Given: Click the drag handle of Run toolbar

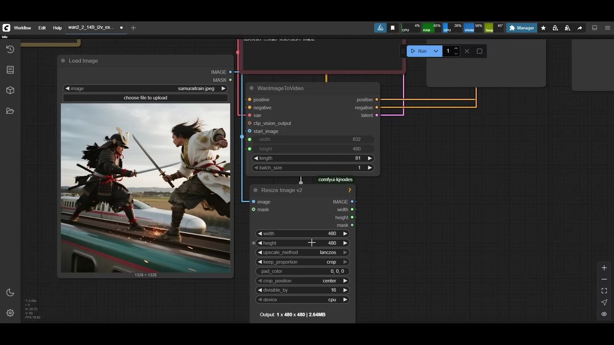Looking at the screenshot, I should [403, 51].
